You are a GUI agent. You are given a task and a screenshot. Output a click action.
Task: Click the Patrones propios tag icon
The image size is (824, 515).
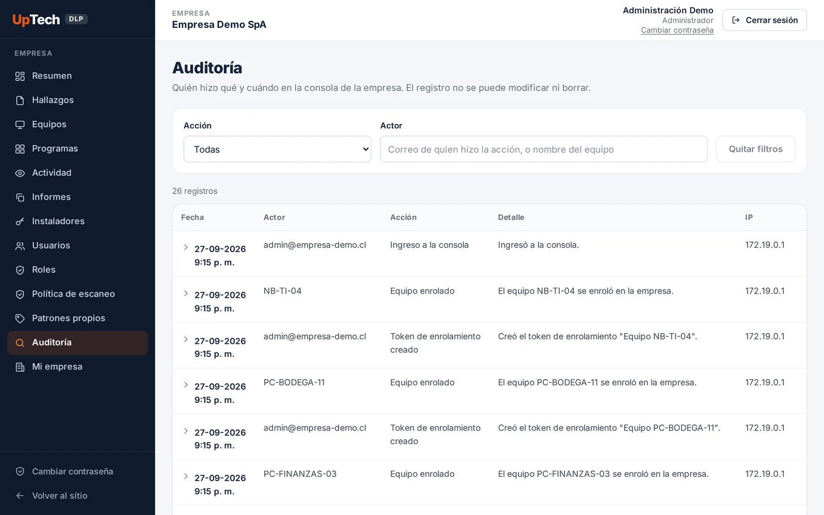pyautogui.click(x=20, y=318)
